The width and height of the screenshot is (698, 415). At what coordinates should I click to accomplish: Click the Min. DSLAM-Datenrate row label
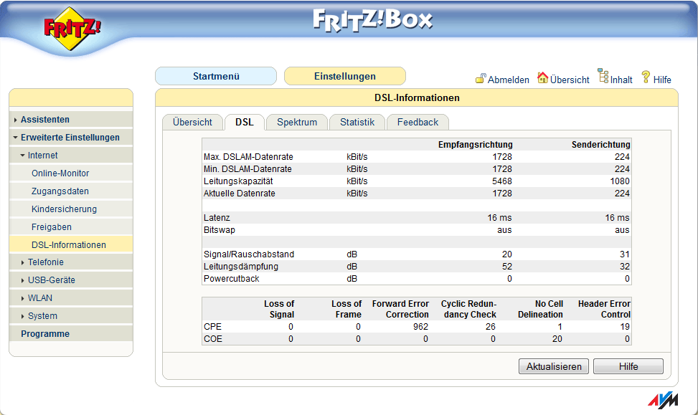click(x=247, y=169)
